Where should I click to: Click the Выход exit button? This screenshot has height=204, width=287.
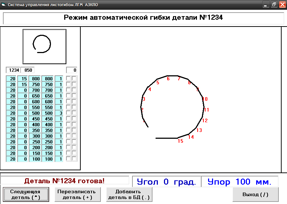(x=255, y=195)
